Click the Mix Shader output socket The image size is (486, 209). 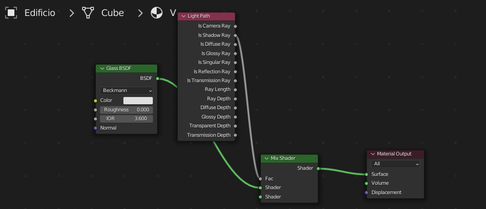click(x=318, y=169)
